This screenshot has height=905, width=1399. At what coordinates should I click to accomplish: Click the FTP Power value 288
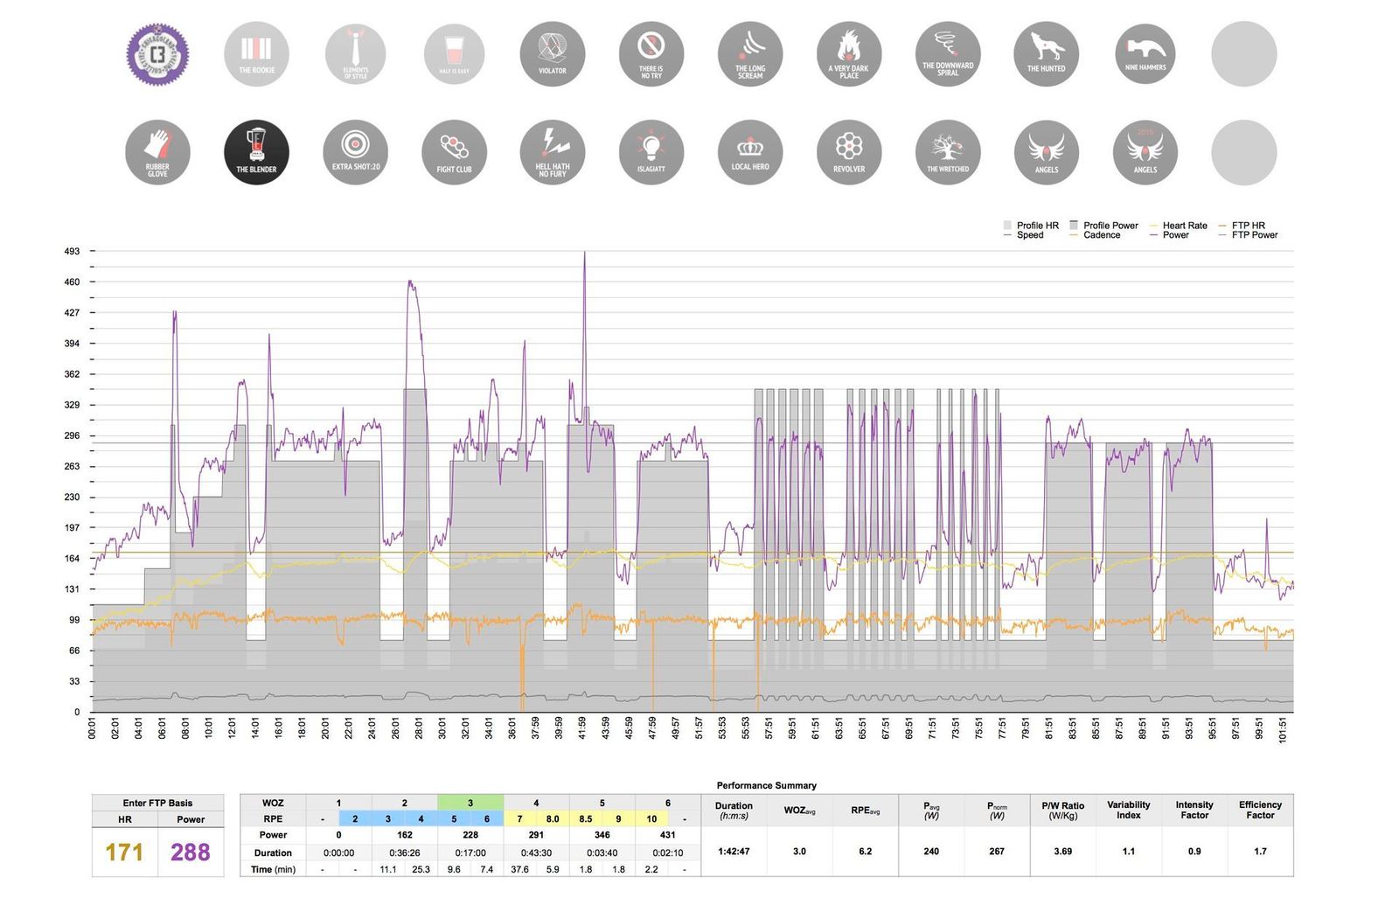(x=190, y=853)
